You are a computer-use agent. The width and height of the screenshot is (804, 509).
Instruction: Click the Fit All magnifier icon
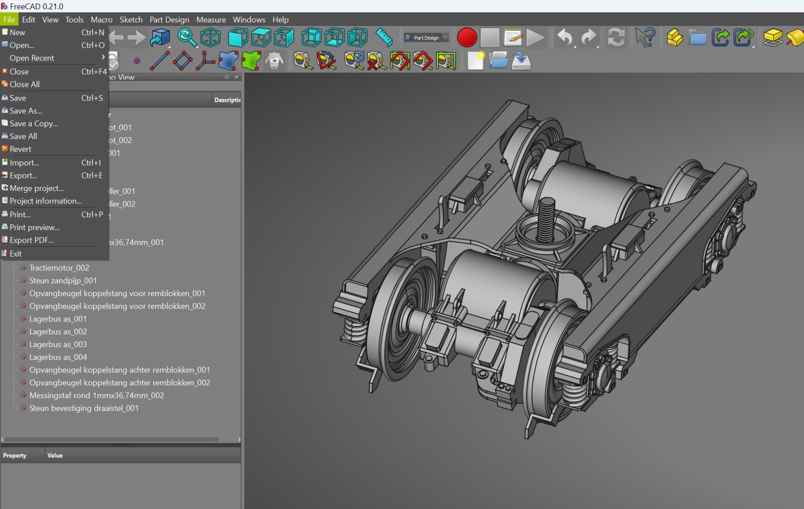point(187,37)
